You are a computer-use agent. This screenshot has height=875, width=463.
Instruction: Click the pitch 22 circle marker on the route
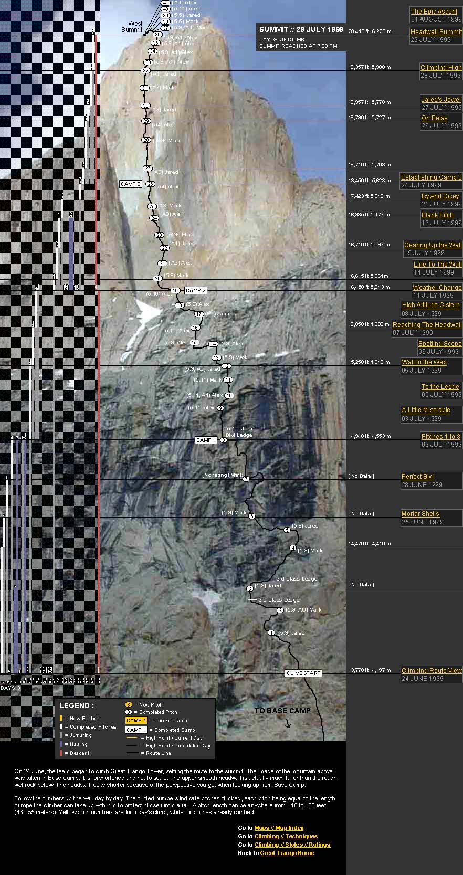[164, 248]
